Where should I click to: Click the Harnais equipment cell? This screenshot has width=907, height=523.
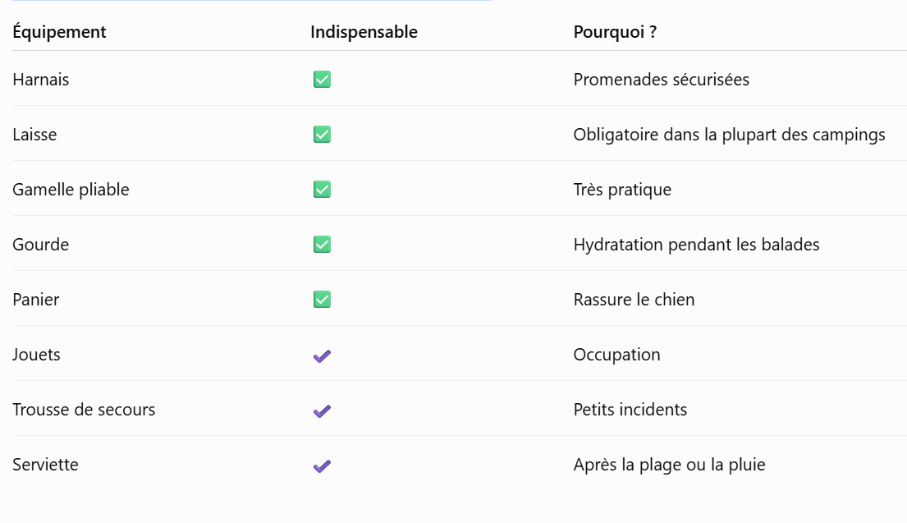40,80
